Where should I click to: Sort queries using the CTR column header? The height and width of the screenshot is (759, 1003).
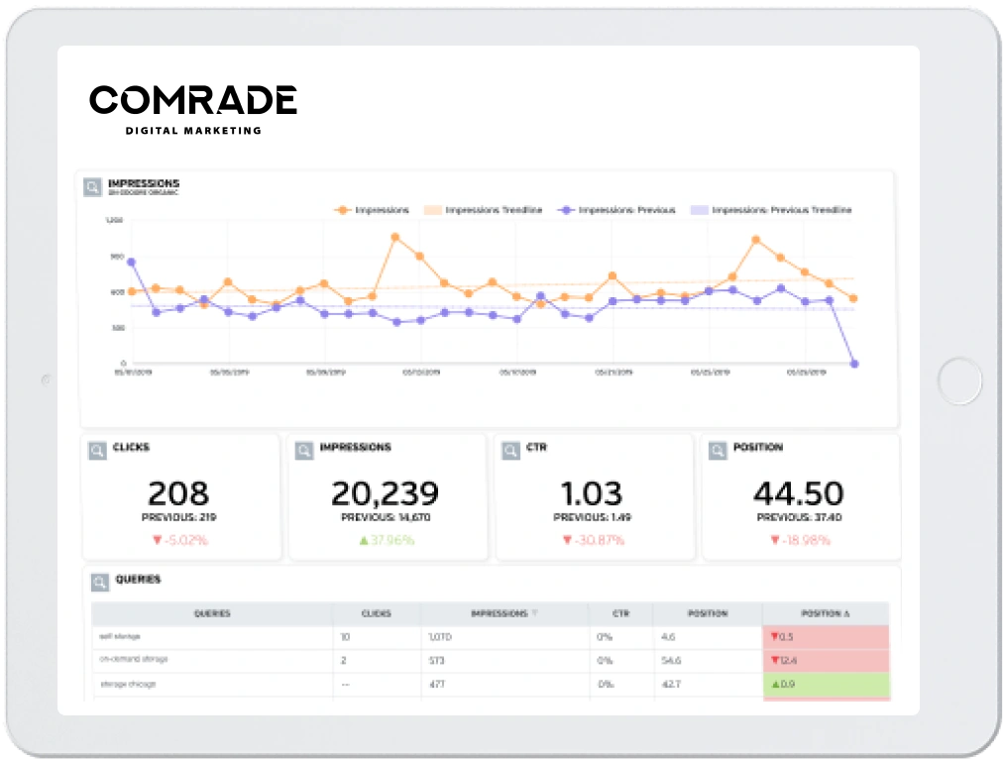621,613
